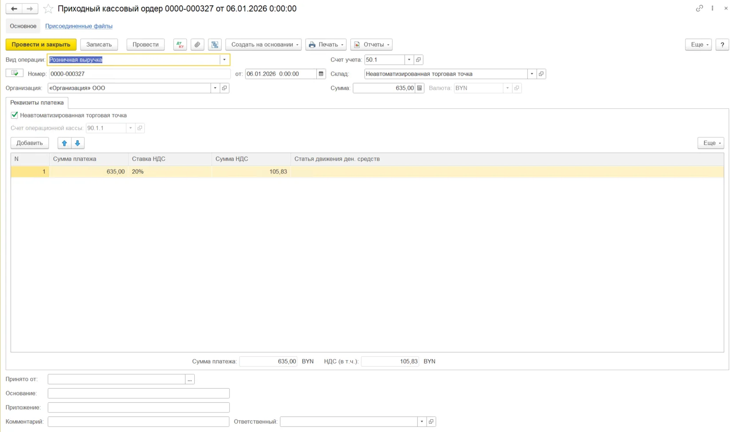Viewport: 730px width, 432px height.
Task: Show accounting entries Дт/Кт icon
Action: (180, 45)
